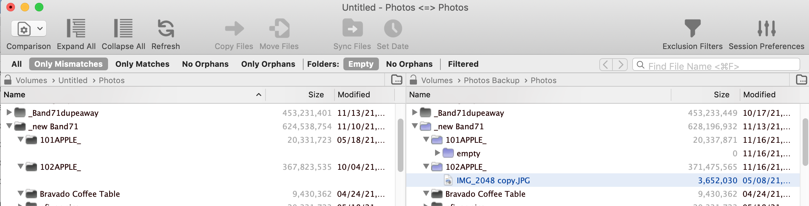Image resolution: width=809 pixels, height=206 pixels.
Task: Enable the Only Orphans filter
Action: [268, 64]
